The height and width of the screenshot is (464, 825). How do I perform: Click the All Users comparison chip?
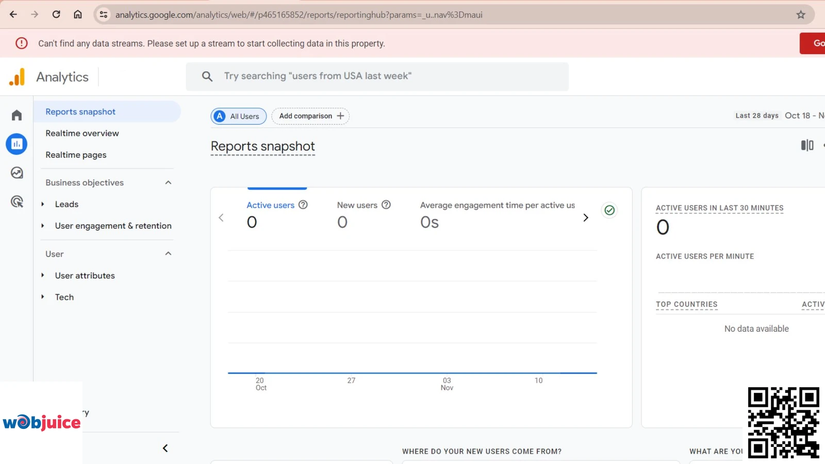(238, 116)
